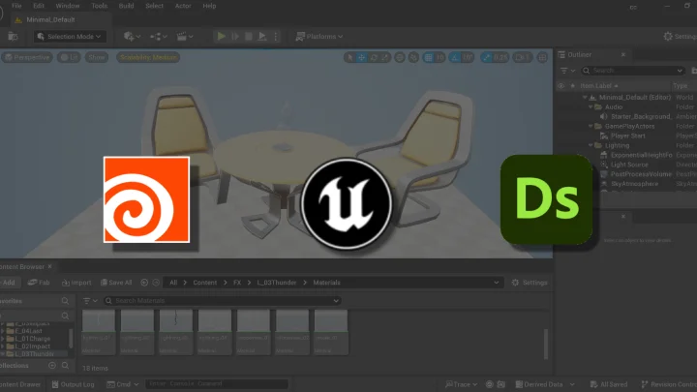Click Materials in the breadcrumb path
The width and height of the screenshot is (697, 392).
pyautogui.click(x=327, y=283)
